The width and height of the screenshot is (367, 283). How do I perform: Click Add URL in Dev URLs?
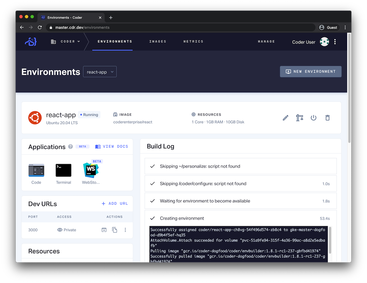115,204
